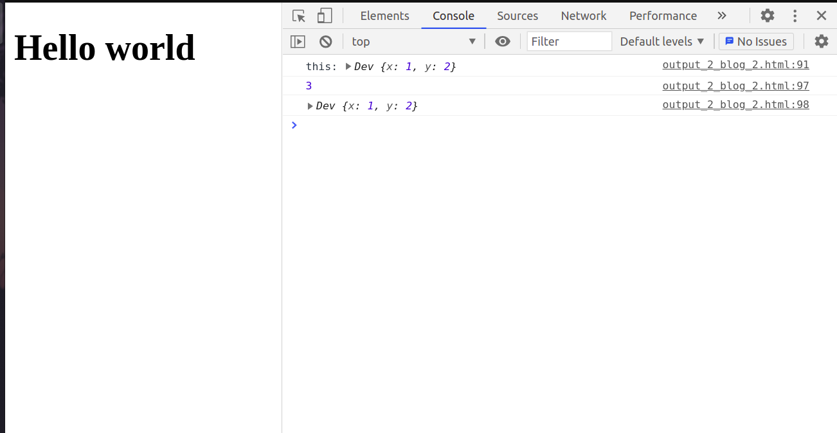Open source link output_2_blog_2.html:91
Image resolution: width=837 pixels, height=433 pixels.
735,65
